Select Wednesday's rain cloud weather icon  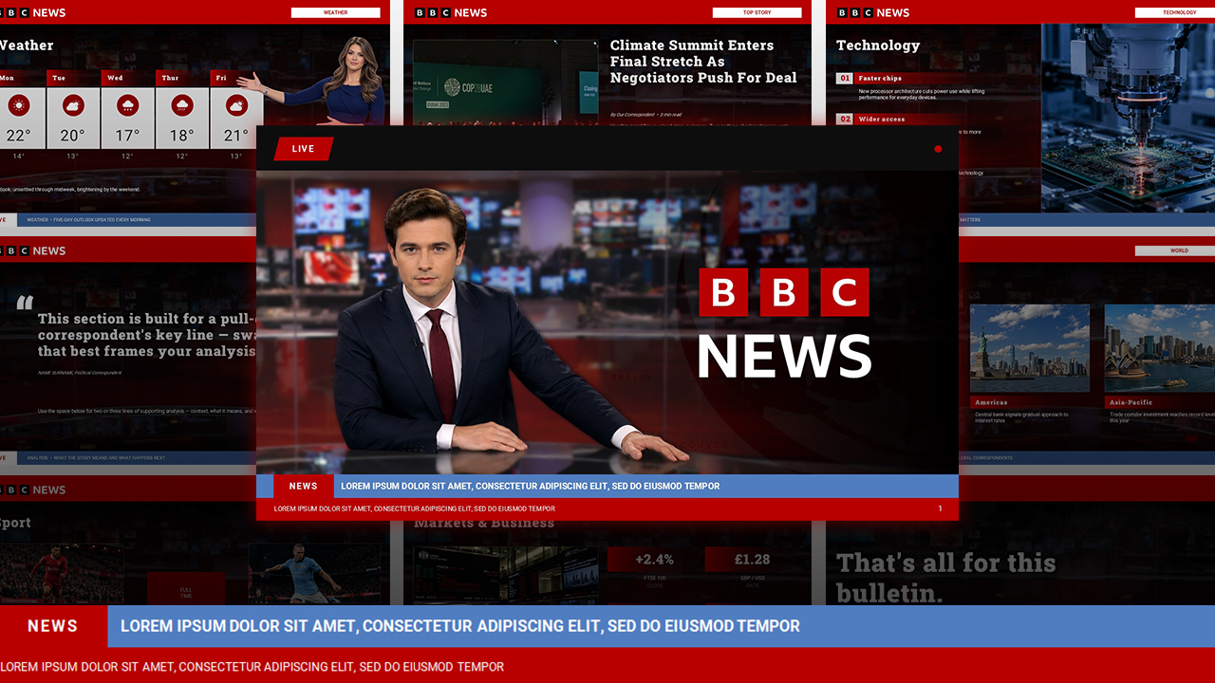[127, 105]
